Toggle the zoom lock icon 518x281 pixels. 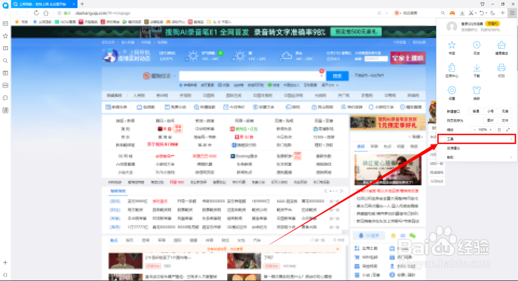pyautogui.click(x=499, y=130)
